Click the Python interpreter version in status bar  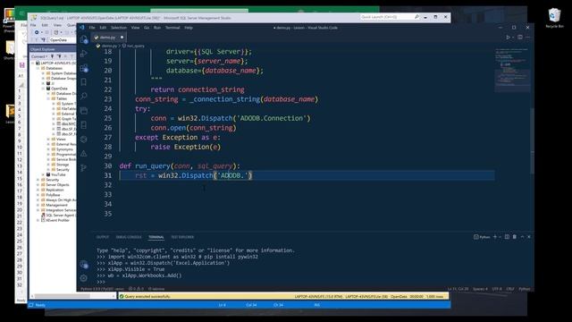coord(102,289)
